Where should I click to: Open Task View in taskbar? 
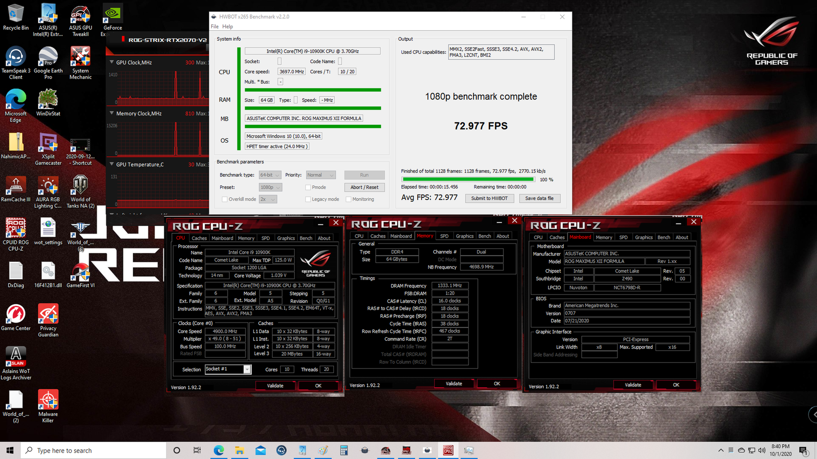coord(197,450)
